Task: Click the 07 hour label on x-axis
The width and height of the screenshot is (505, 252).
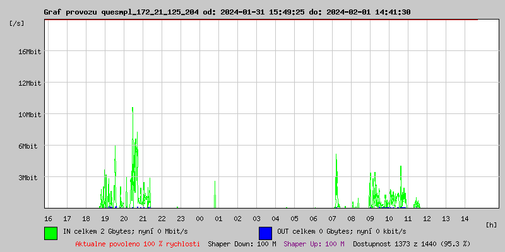Action: click(x=332, y=218)
